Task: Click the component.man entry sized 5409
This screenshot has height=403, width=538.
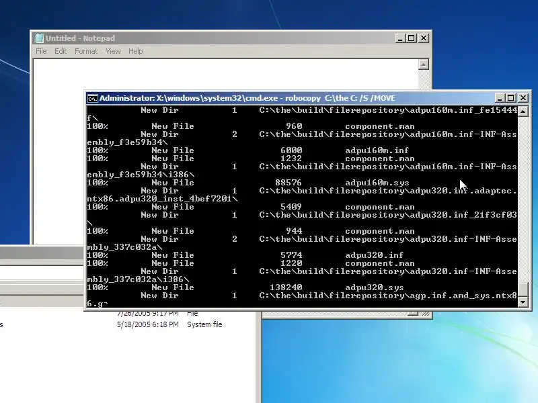Action: pos(380,207)
